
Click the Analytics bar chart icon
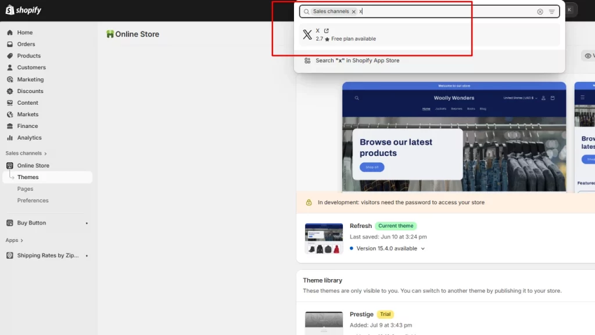tap(10, 138)
